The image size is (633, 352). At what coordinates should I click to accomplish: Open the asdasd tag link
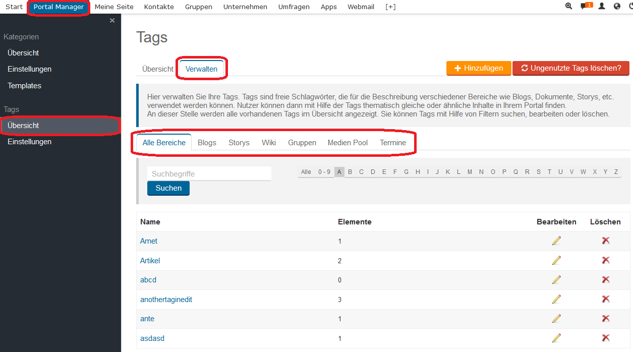pyautogui.click(x=152, y=338)
